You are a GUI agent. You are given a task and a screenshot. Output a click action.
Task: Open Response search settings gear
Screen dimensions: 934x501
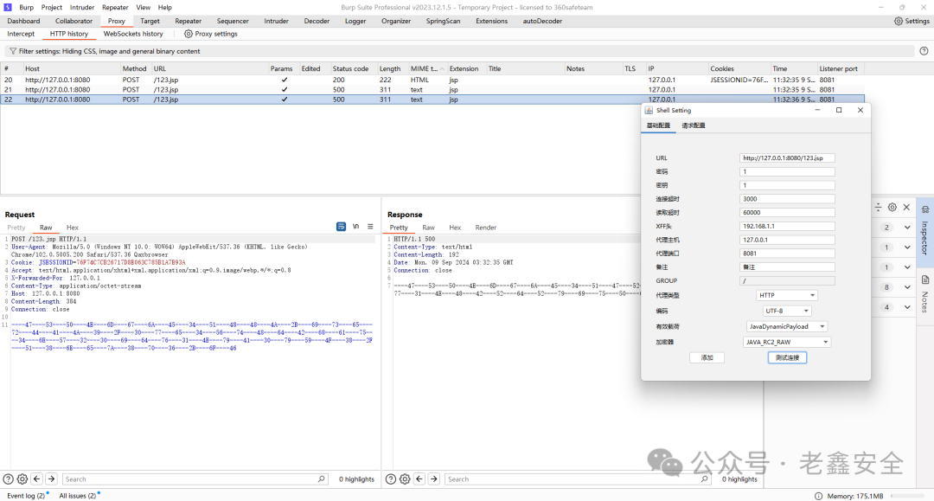coord(405,479)
